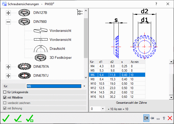Click the green checkmark with square icon

point(30,118)
